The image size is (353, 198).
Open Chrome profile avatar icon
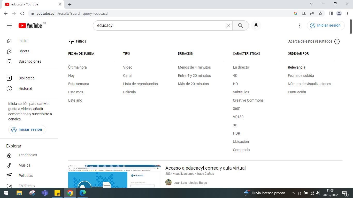tap(339, 13)
